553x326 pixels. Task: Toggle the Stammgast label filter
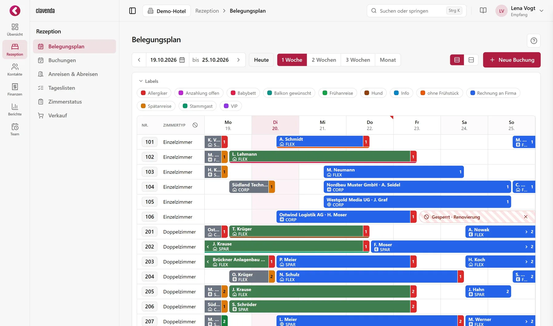[198, 106]
